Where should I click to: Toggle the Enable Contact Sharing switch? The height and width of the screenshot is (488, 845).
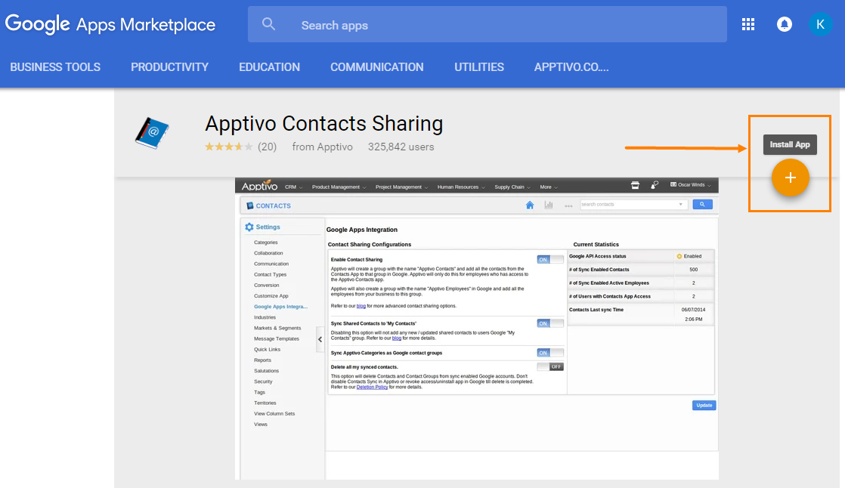pos(550,259)
